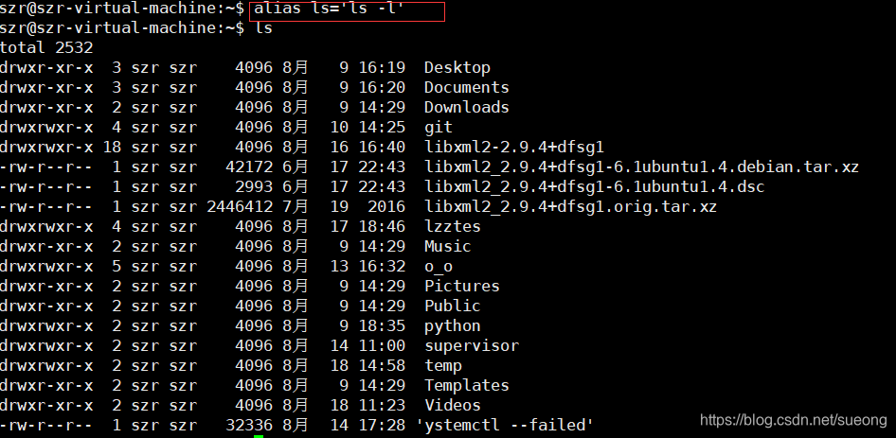Click the file size value 2993

point(254,187)
